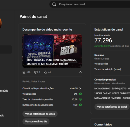Click the video title 'MTG - DEIXA EU PENETRAR'
Viewport: 130px width, 127px height.
pos(51,62)
